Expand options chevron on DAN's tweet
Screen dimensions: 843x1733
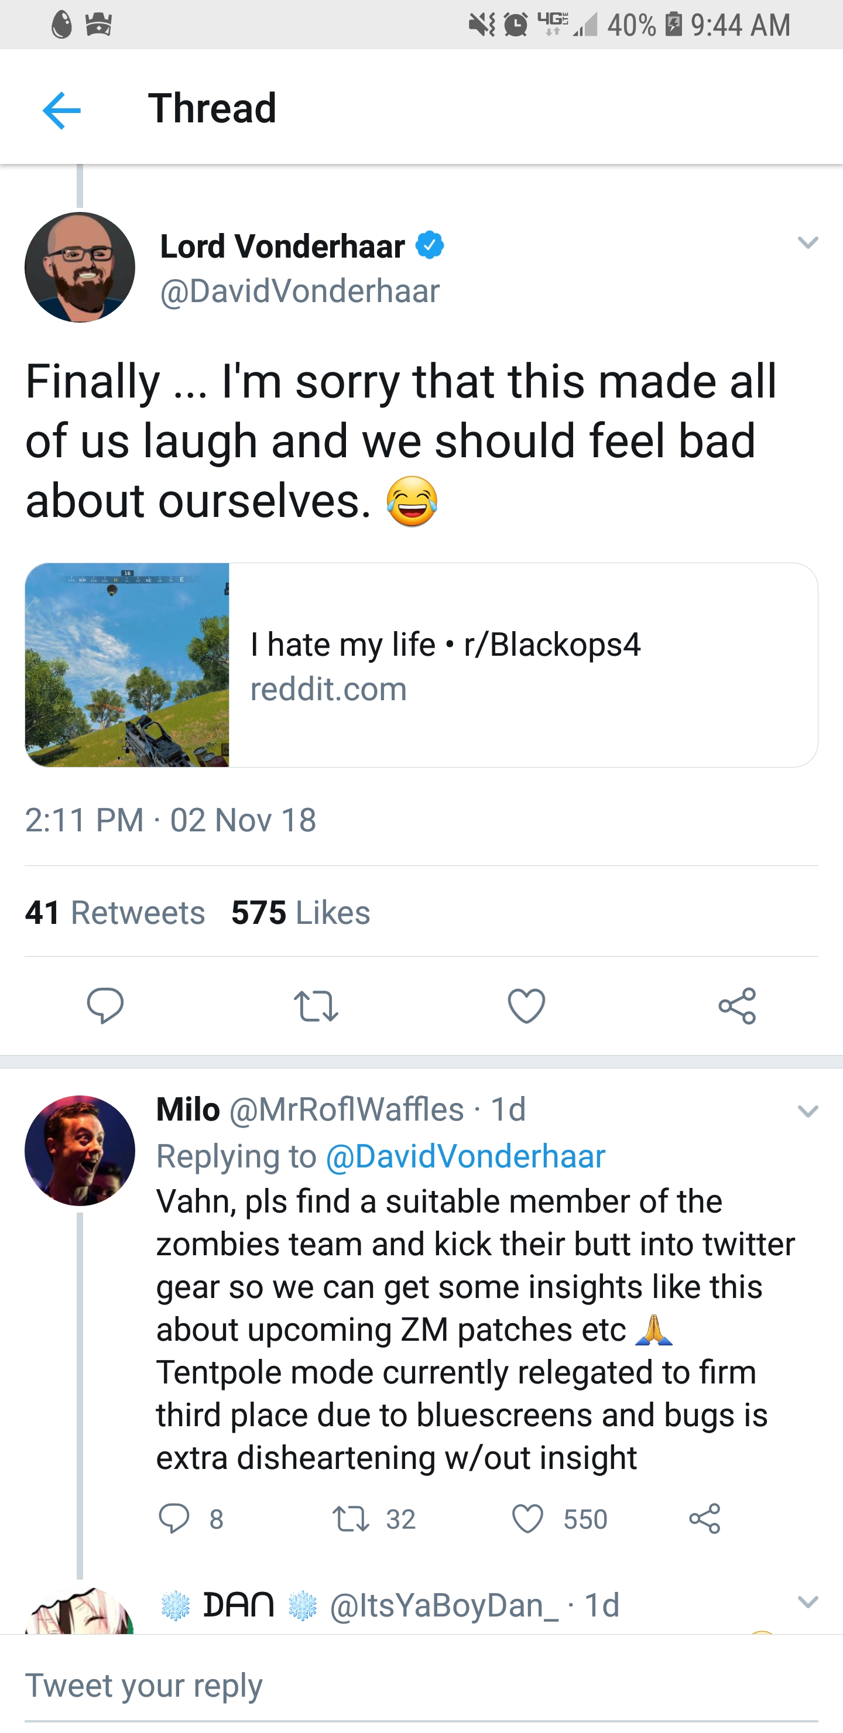[807, 1602]
